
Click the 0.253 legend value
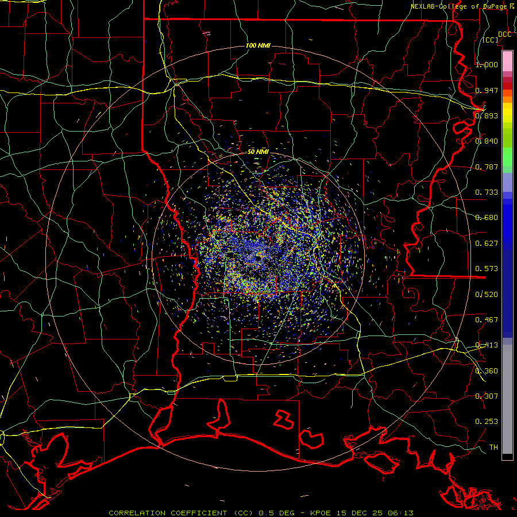point(487,422)
